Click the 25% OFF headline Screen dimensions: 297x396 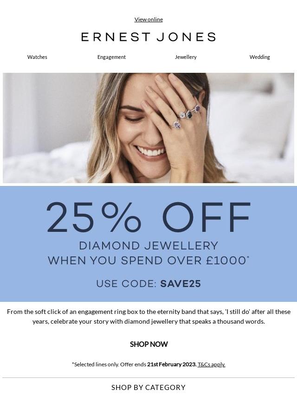pos(148,217)
